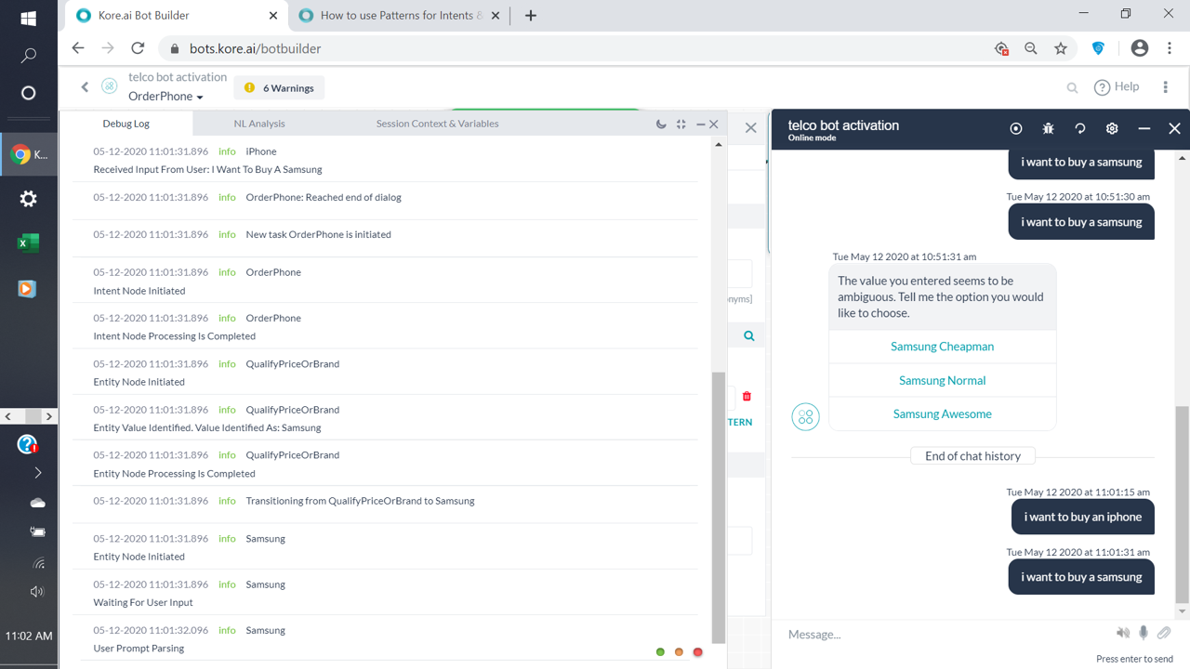The image size is (1190, 669).
Task: Click the orange status dot in debug log
Action: pos(679,652)
